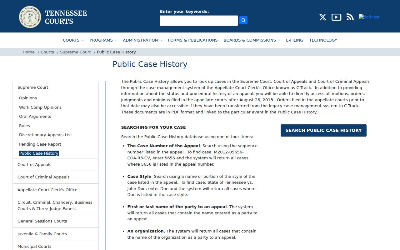Open the E-Filing menu item
This screenshot has width=400, height=250.
[x=295, y=40]
